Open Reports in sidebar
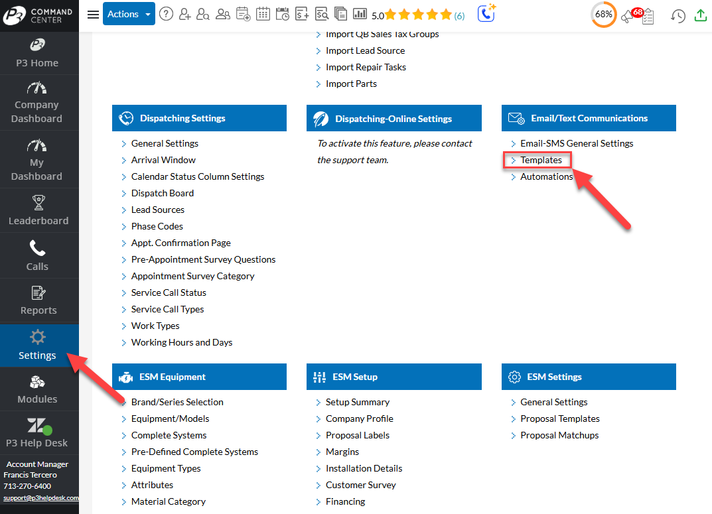Viewport: 712px width, 514px height. [38, 300]
